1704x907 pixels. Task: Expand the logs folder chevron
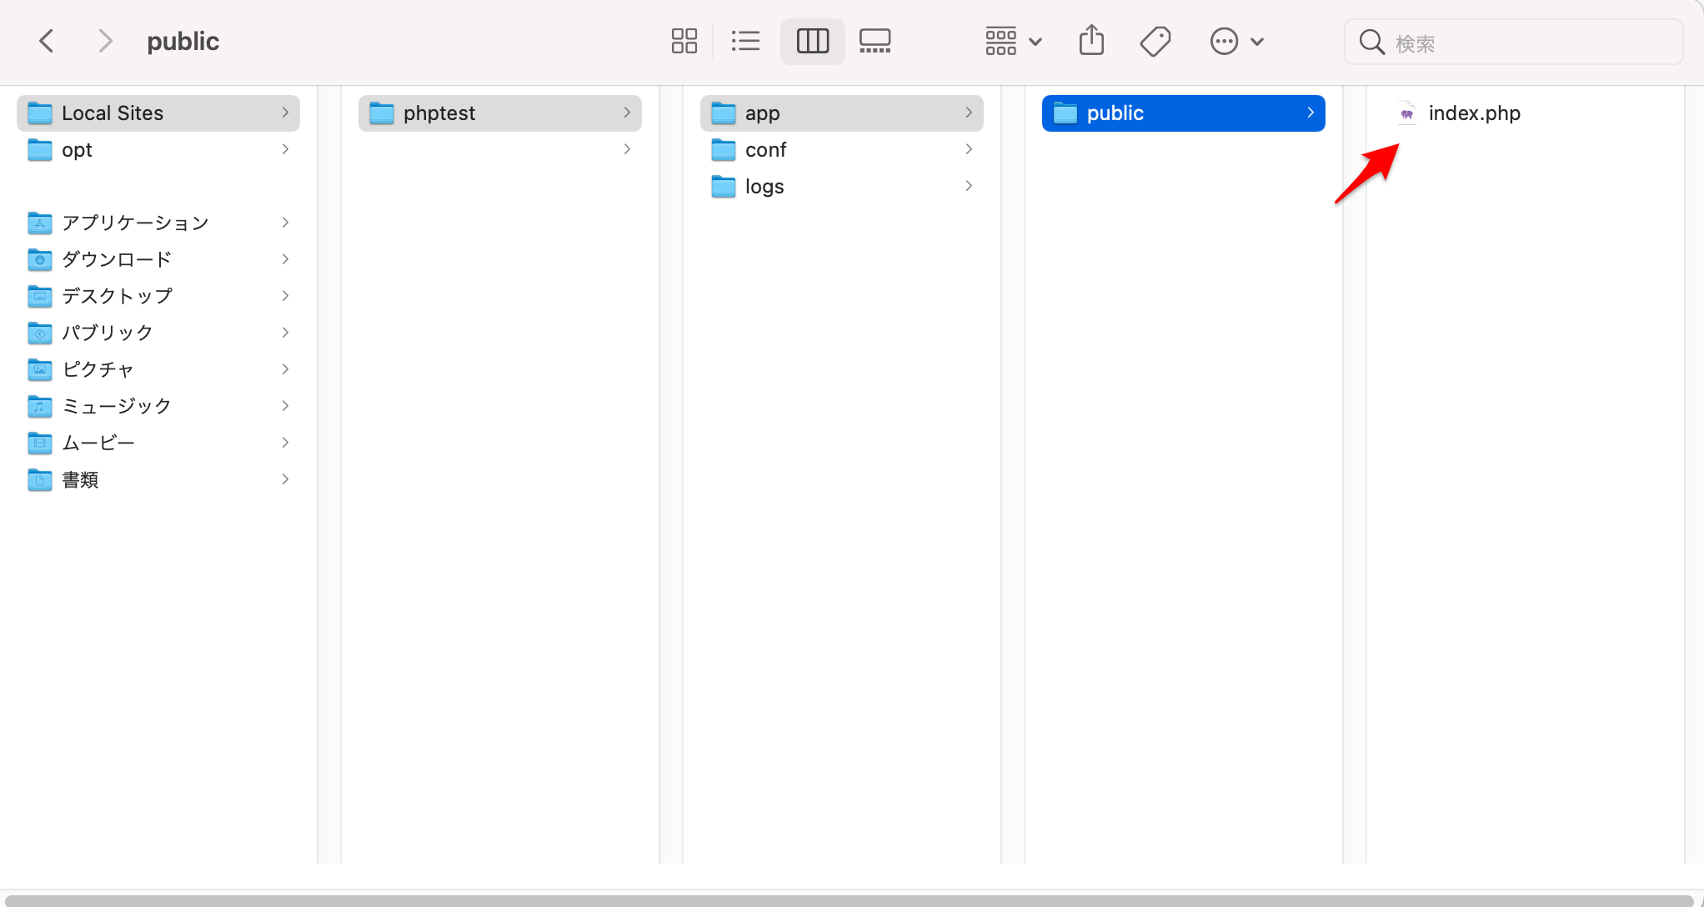coord(969,186)
